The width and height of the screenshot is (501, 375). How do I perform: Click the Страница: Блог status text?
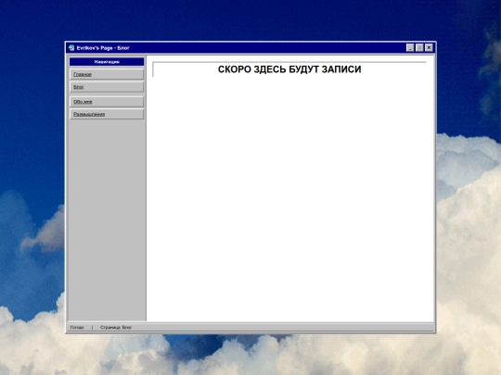116,328
